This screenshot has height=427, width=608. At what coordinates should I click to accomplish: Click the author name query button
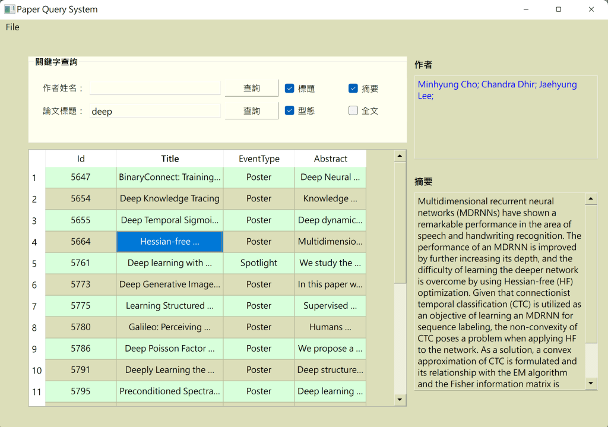(x=251, y=88)
